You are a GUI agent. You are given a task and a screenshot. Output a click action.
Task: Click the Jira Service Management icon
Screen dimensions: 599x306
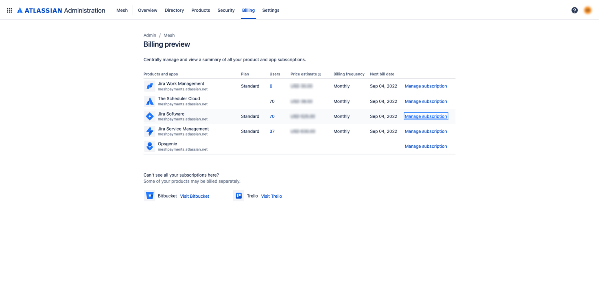150,131
